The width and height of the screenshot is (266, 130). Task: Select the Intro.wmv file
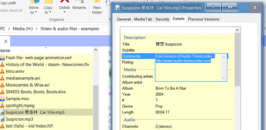click(x=15, y=71)
